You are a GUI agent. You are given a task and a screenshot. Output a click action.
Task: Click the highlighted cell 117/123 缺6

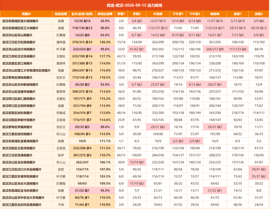pyautogui.click(x=238, y=49)
